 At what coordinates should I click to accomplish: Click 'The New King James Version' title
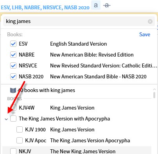[83, 151]
